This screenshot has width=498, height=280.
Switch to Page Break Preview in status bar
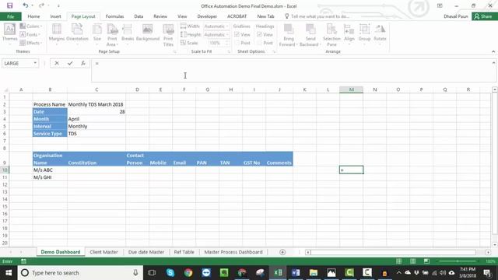pyautogui.click(x=426, y=261)
